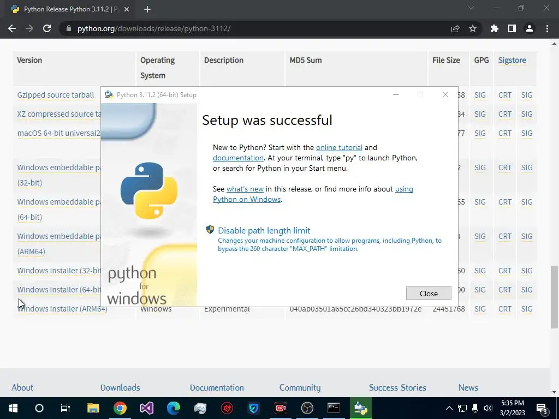This screenshot has height=419, width=559.
Task: Show hidden system tray icons chevron
Action: pyautogui.click(x=449, y=408)
